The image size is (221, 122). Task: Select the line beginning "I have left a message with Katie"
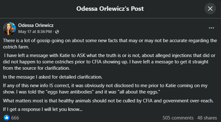point(110,55)
